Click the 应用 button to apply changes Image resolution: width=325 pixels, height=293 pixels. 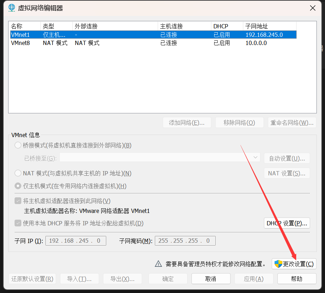coord(254,278)
